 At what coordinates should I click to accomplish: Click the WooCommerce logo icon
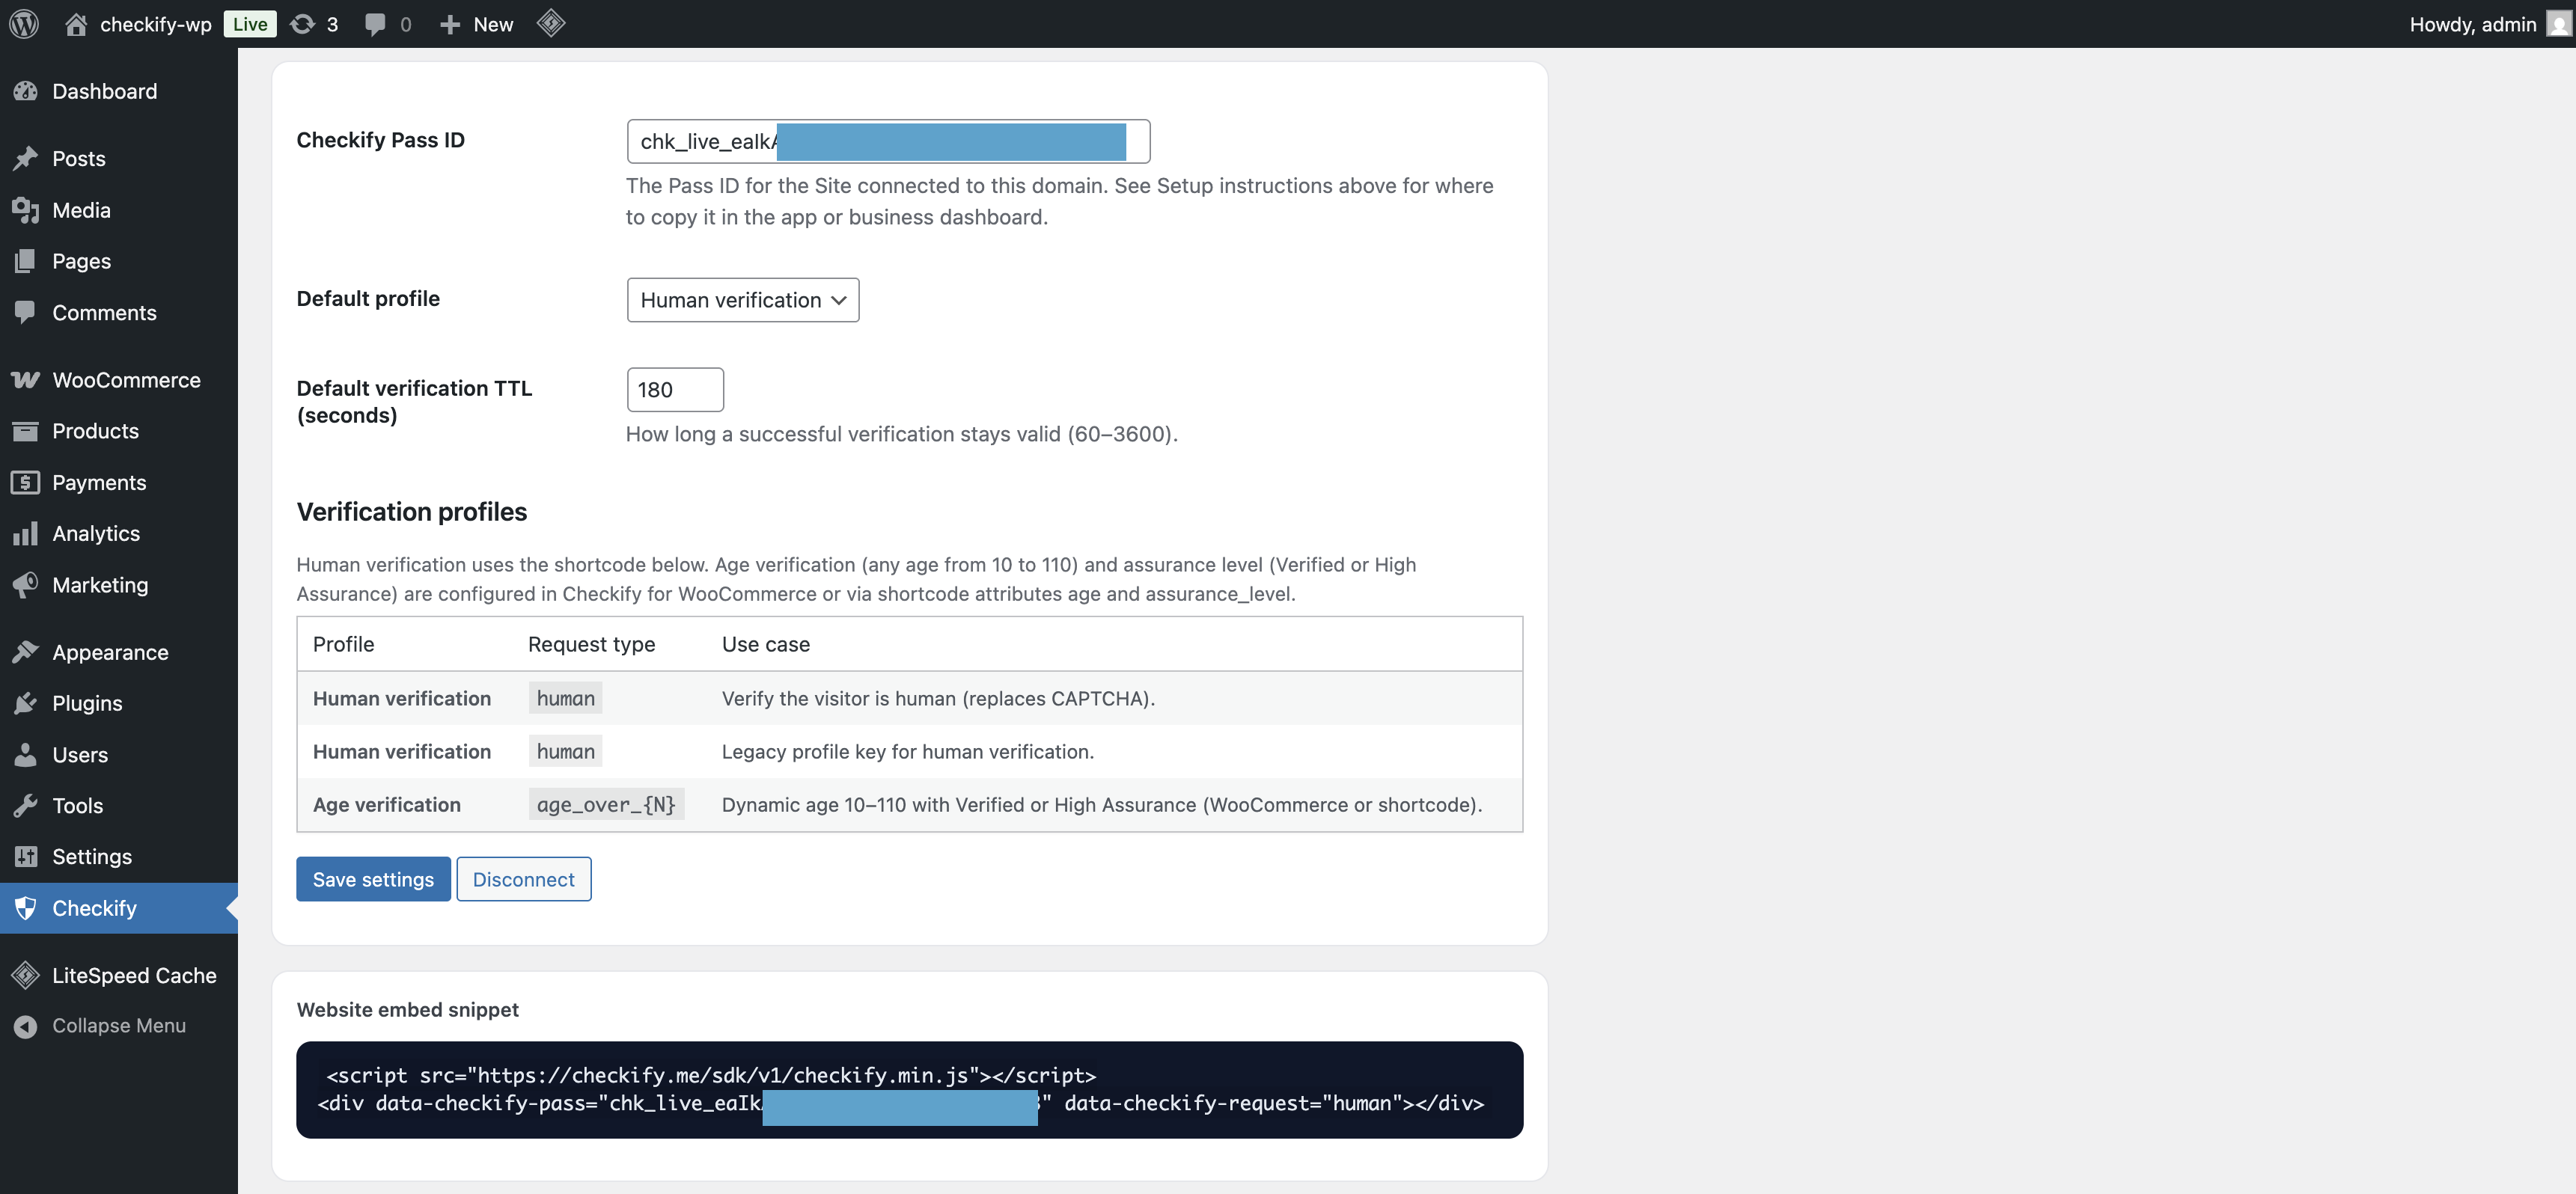click(26, 380)
